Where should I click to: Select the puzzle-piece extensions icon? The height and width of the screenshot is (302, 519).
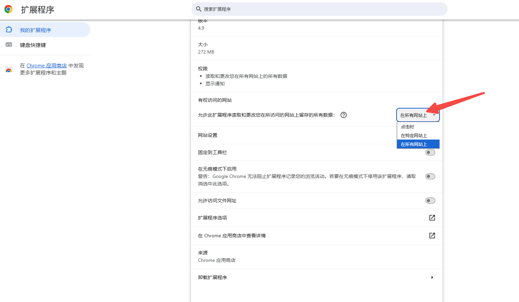pos(9,30)
